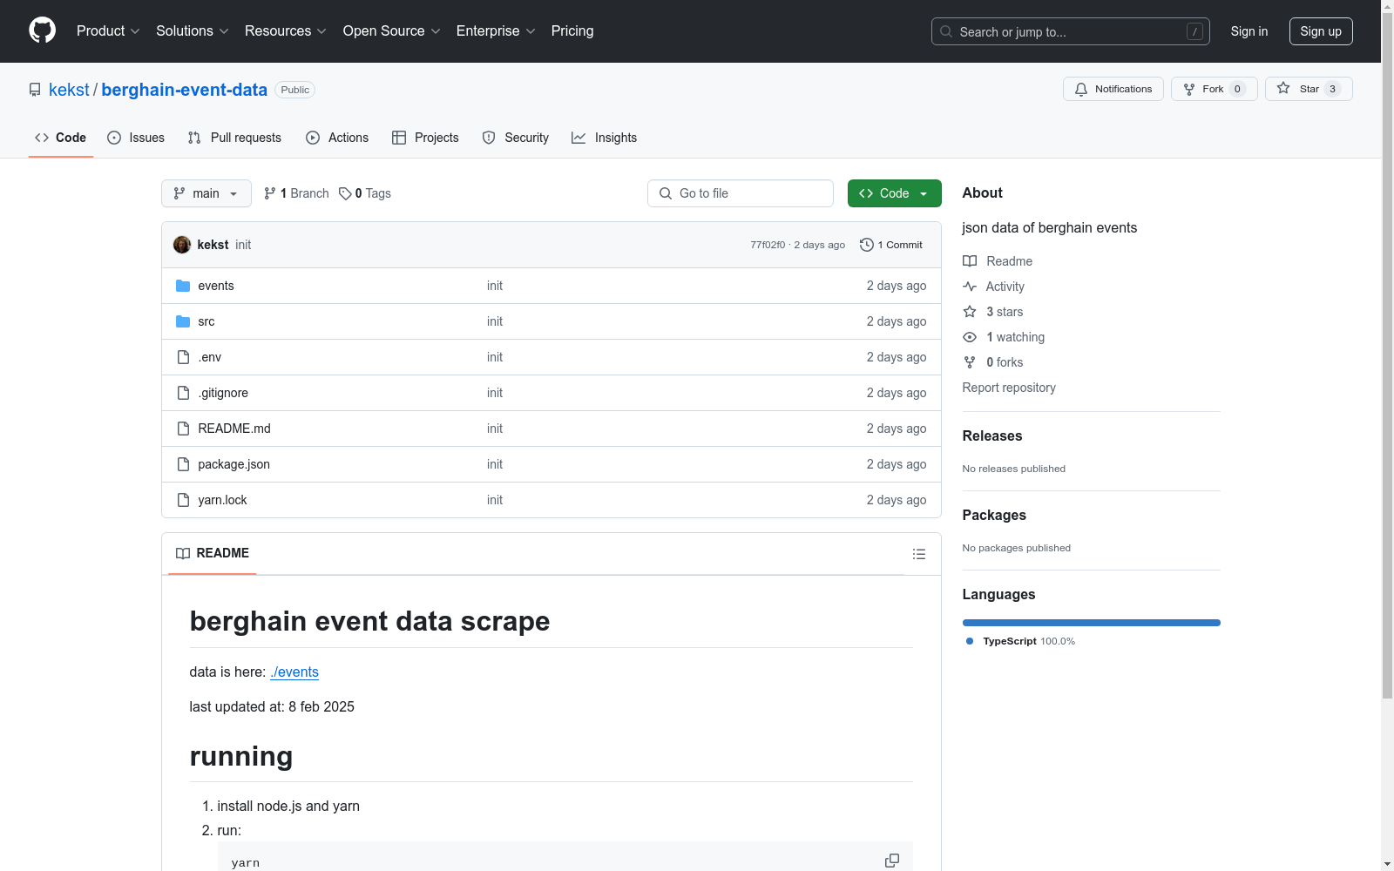Click the book icon on README tab

[x=183, y=553]
